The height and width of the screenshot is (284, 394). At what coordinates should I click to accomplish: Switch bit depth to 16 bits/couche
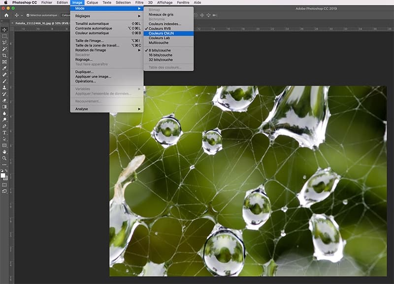coord(161,55)
